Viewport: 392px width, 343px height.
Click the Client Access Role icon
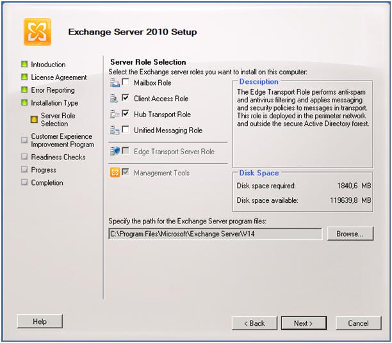point(114,99)
